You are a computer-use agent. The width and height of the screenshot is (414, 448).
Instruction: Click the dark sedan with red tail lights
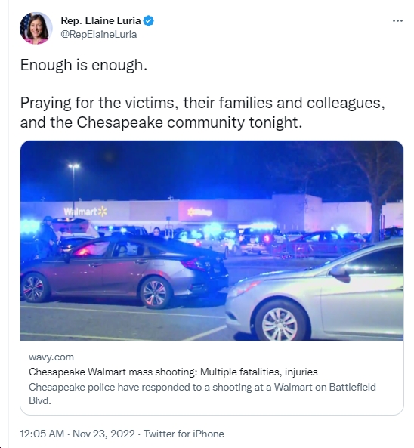pos(125,271)
